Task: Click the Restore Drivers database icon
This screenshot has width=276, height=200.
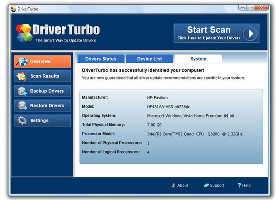Action: (23, 106)
